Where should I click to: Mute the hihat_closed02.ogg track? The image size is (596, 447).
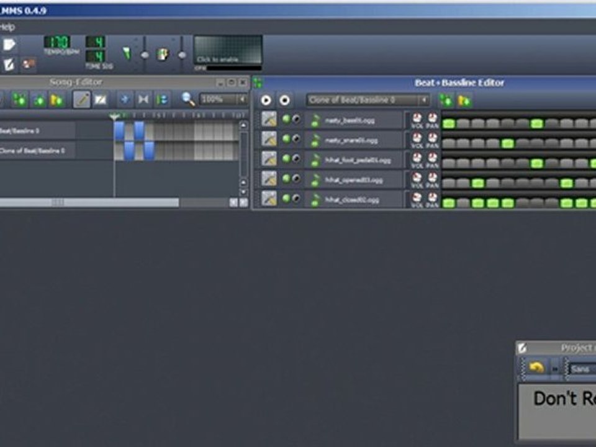286,199
